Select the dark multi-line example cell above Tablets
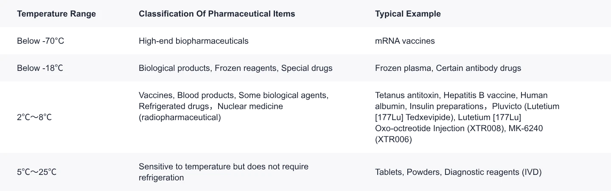Viewport: 611px width, 191px height. (466, 118)
